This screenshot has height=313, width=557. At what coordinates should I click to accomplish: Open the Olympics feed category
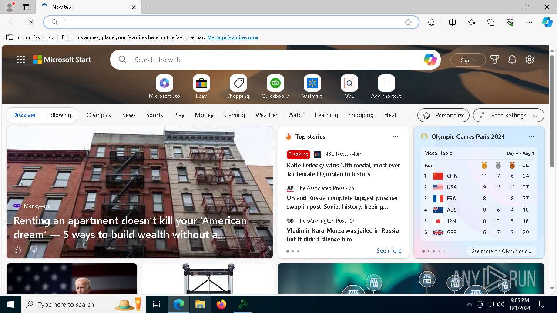coord(99,115)
